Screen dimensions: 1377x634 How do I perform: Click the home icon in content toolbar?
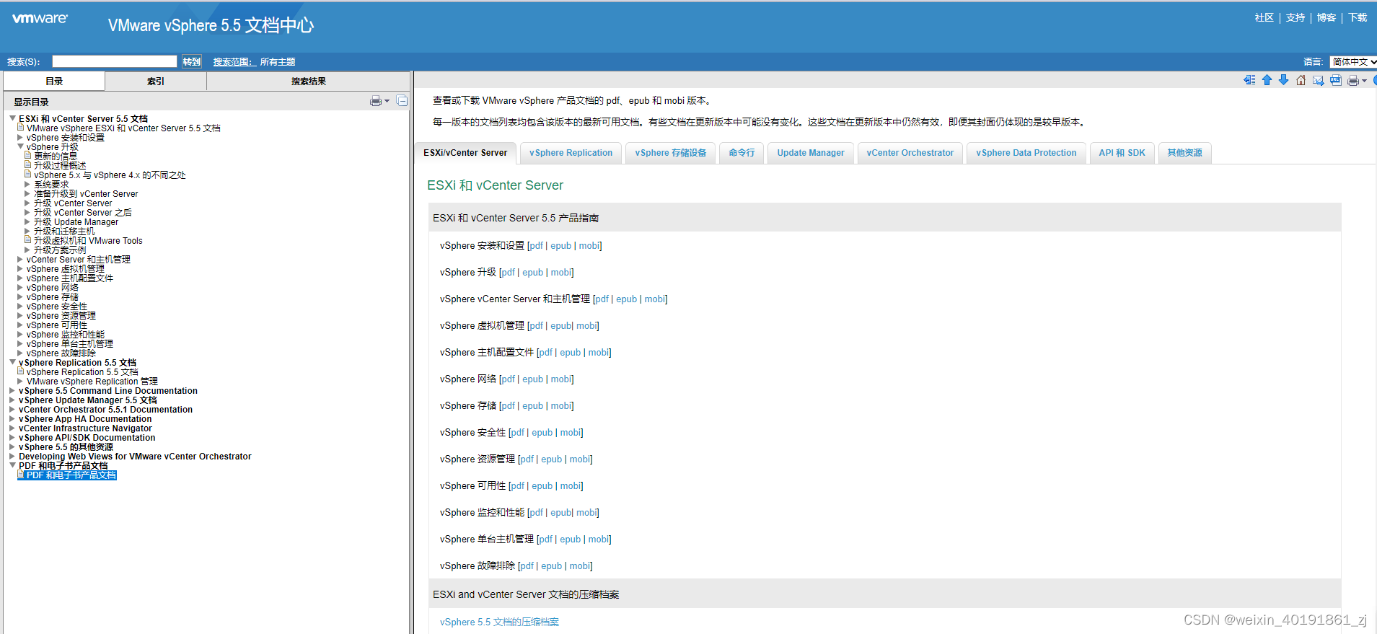1301,80
